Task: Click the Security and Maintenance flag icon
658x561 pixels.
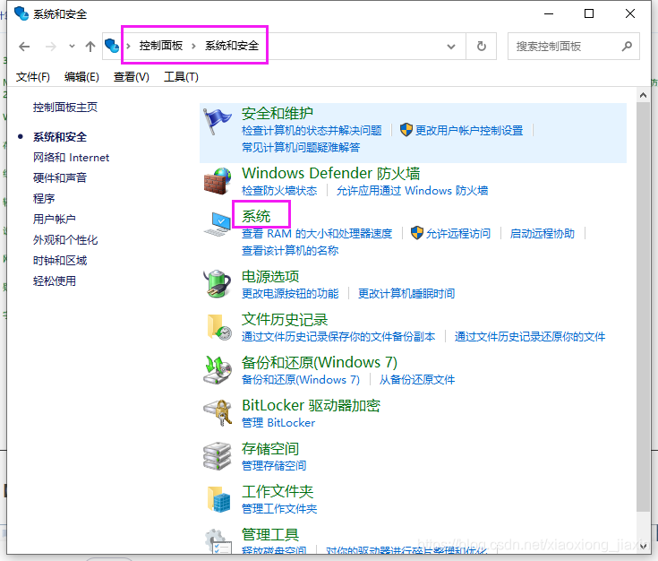Action: point(217,122)
